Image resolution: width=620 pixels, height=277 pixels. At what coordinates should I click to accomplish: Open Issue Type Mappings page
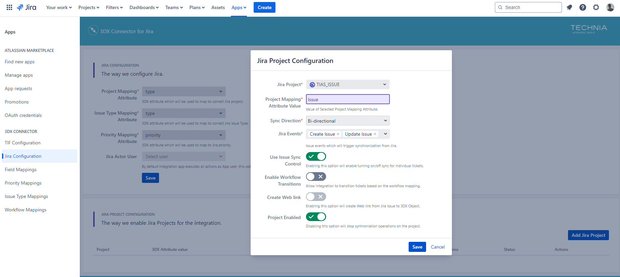pyautogui.click(x=26, y=196)
